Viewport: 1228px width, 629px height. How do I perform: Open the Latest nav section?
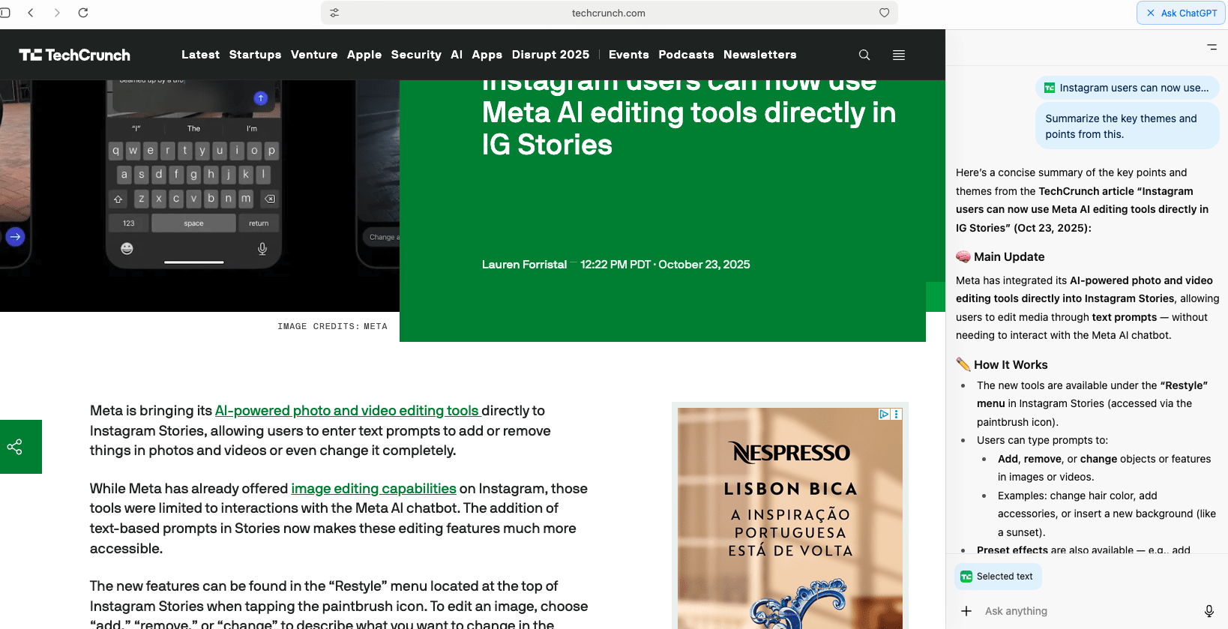coord(200,55)
